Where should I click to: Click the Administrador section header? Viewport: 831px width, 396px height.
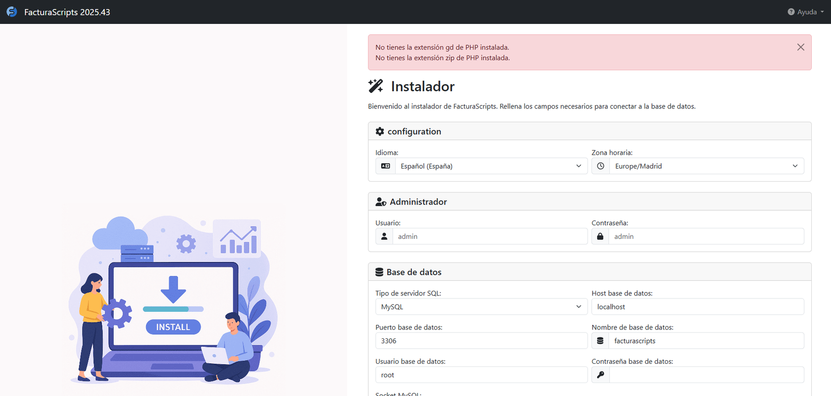pyautogui.click(x=589, y=201)
